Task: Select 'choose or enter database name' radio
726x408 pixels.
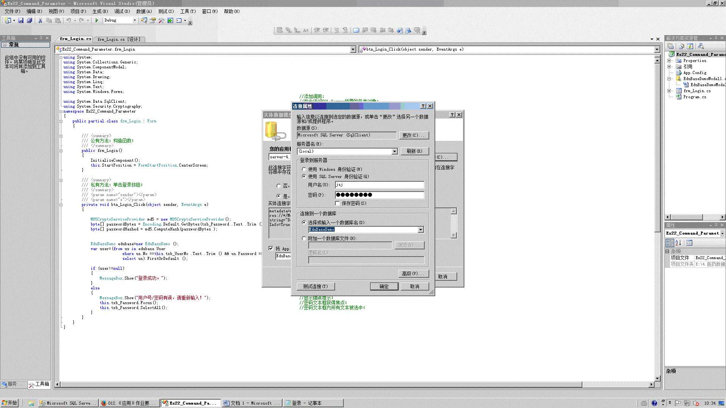Action: pos(304,223)
